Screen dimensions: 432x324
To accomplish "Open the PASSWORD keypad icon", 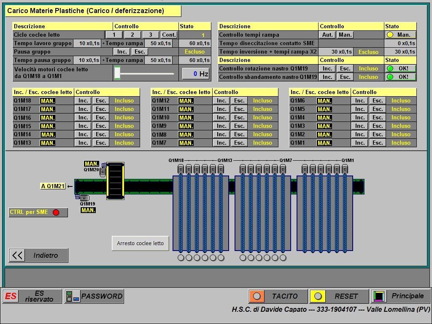I will pos(73,296).
